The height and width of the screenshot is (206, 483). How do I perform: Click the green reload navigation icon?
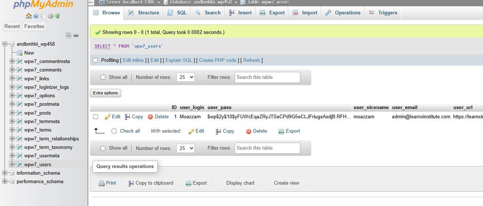pyautogui.click(x=57, y=16)
